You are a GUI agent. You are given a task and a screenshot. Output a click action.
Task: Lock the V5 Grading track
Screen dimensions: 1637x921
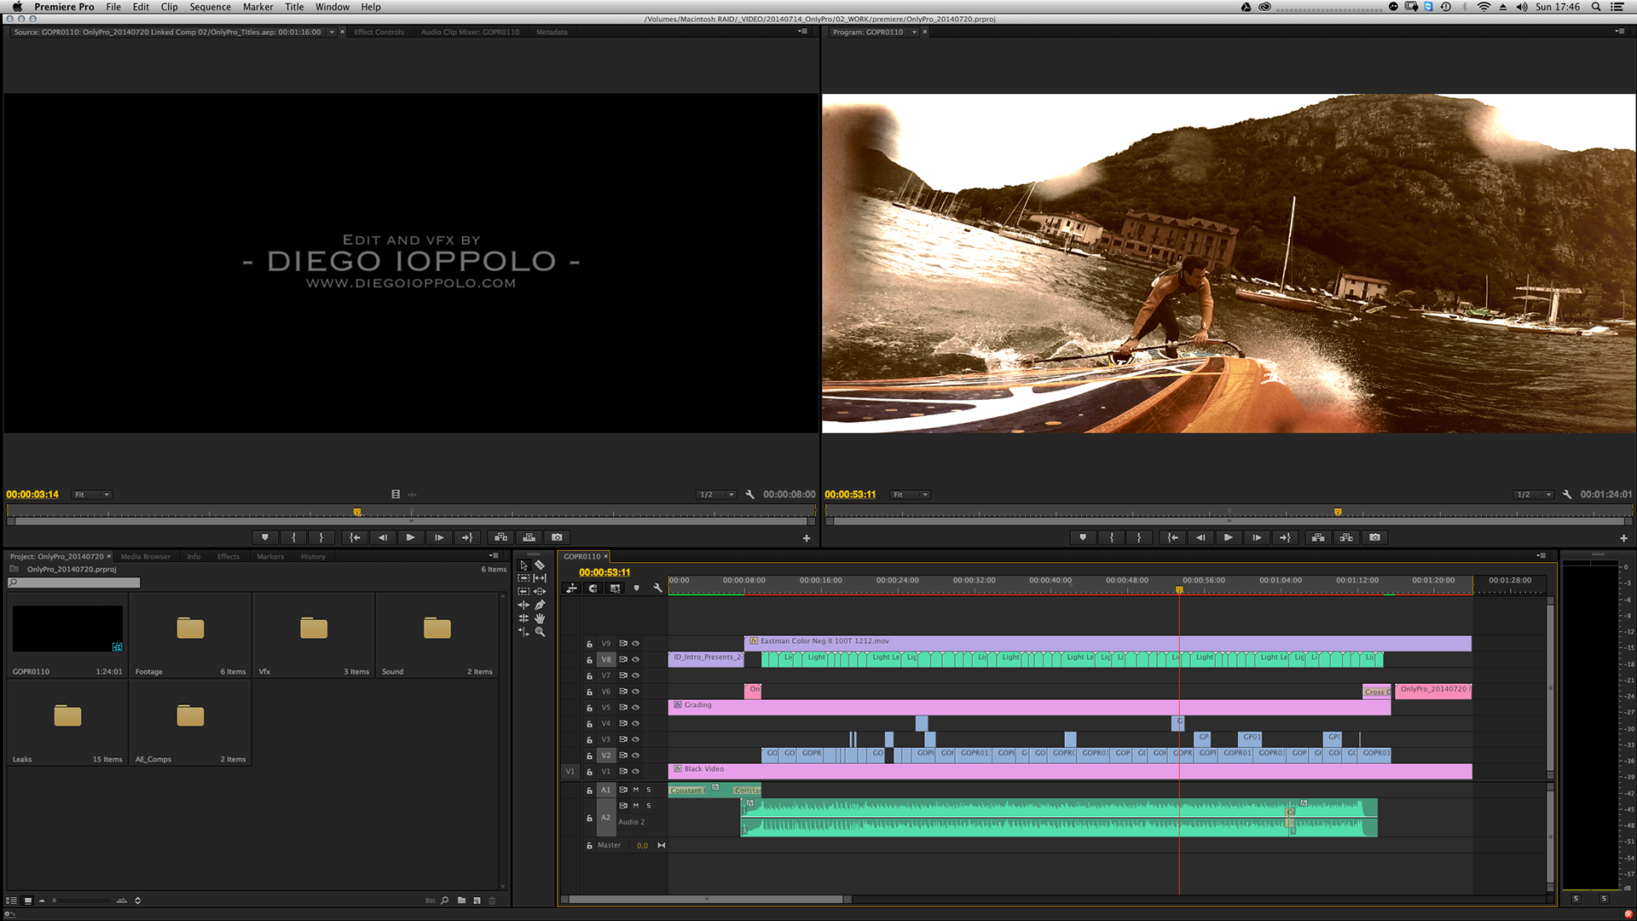(589, 708)
